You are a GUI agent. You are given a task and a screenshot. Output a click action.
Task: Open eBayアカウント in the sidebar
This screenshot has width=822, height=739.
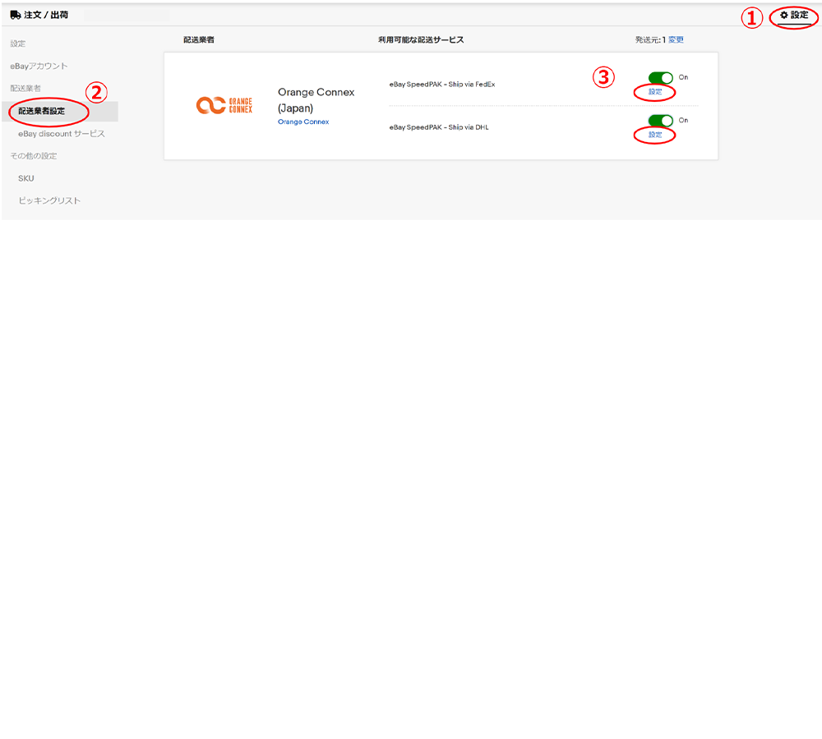tap(39, 66)
